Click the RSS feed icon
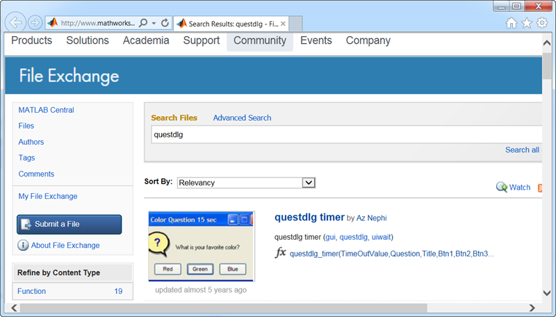Image resolution: width=556 pixels, height=317 pixels. click(x=540, y=187)
